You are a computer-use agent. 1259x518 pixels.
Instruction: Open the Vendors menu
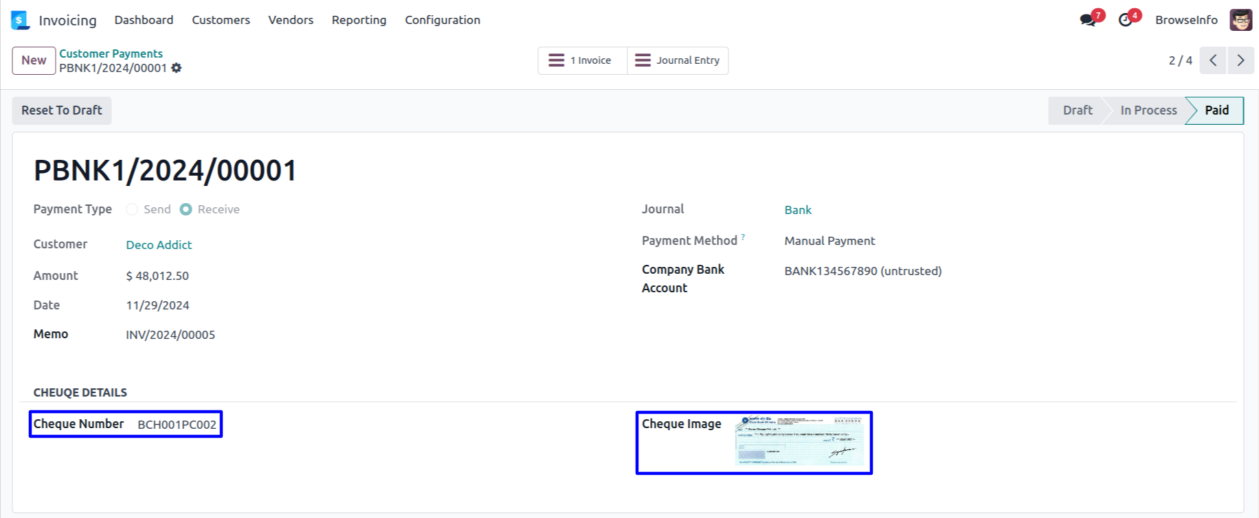(291, 20)
